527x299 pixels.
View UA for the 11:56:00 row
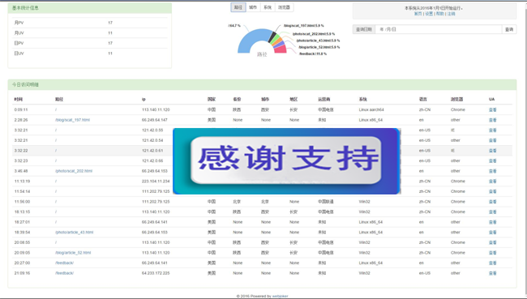click(x=492, y=202)
